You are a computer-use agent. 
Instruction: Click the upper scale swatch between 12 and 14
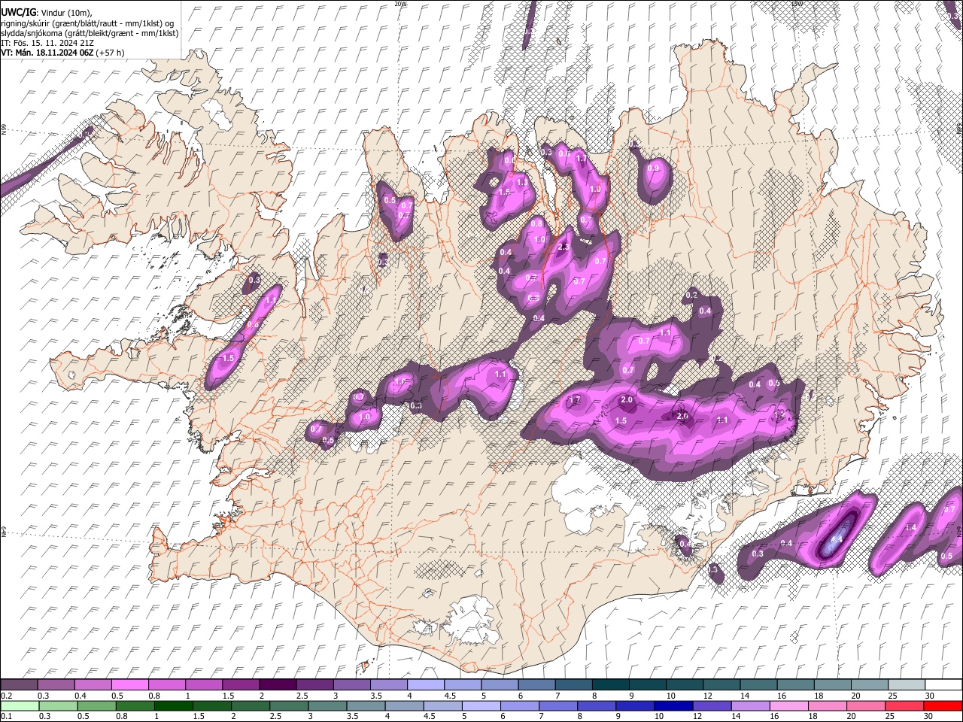[x=720, y=685]
